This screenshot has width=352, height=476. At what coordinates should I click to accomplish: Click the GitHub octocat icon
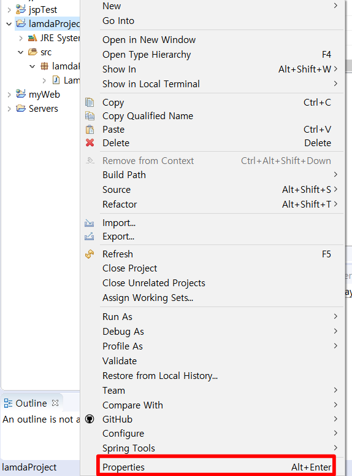(x=90, y=419)
